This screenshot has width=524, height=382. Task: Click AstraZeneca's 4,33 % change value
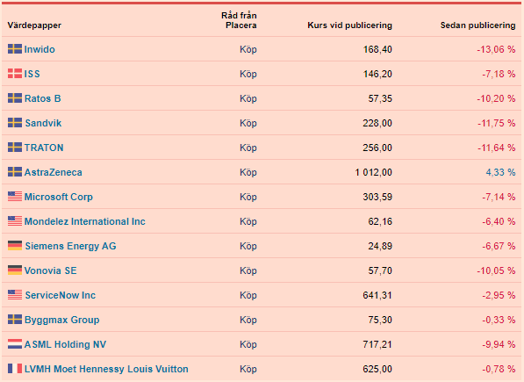(x=500, y=172)
